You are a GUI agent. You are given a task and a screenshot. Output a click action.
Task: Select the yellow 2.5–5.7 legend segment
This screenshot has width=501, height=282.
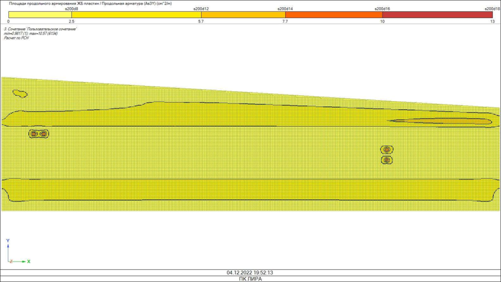click(136, 15)
